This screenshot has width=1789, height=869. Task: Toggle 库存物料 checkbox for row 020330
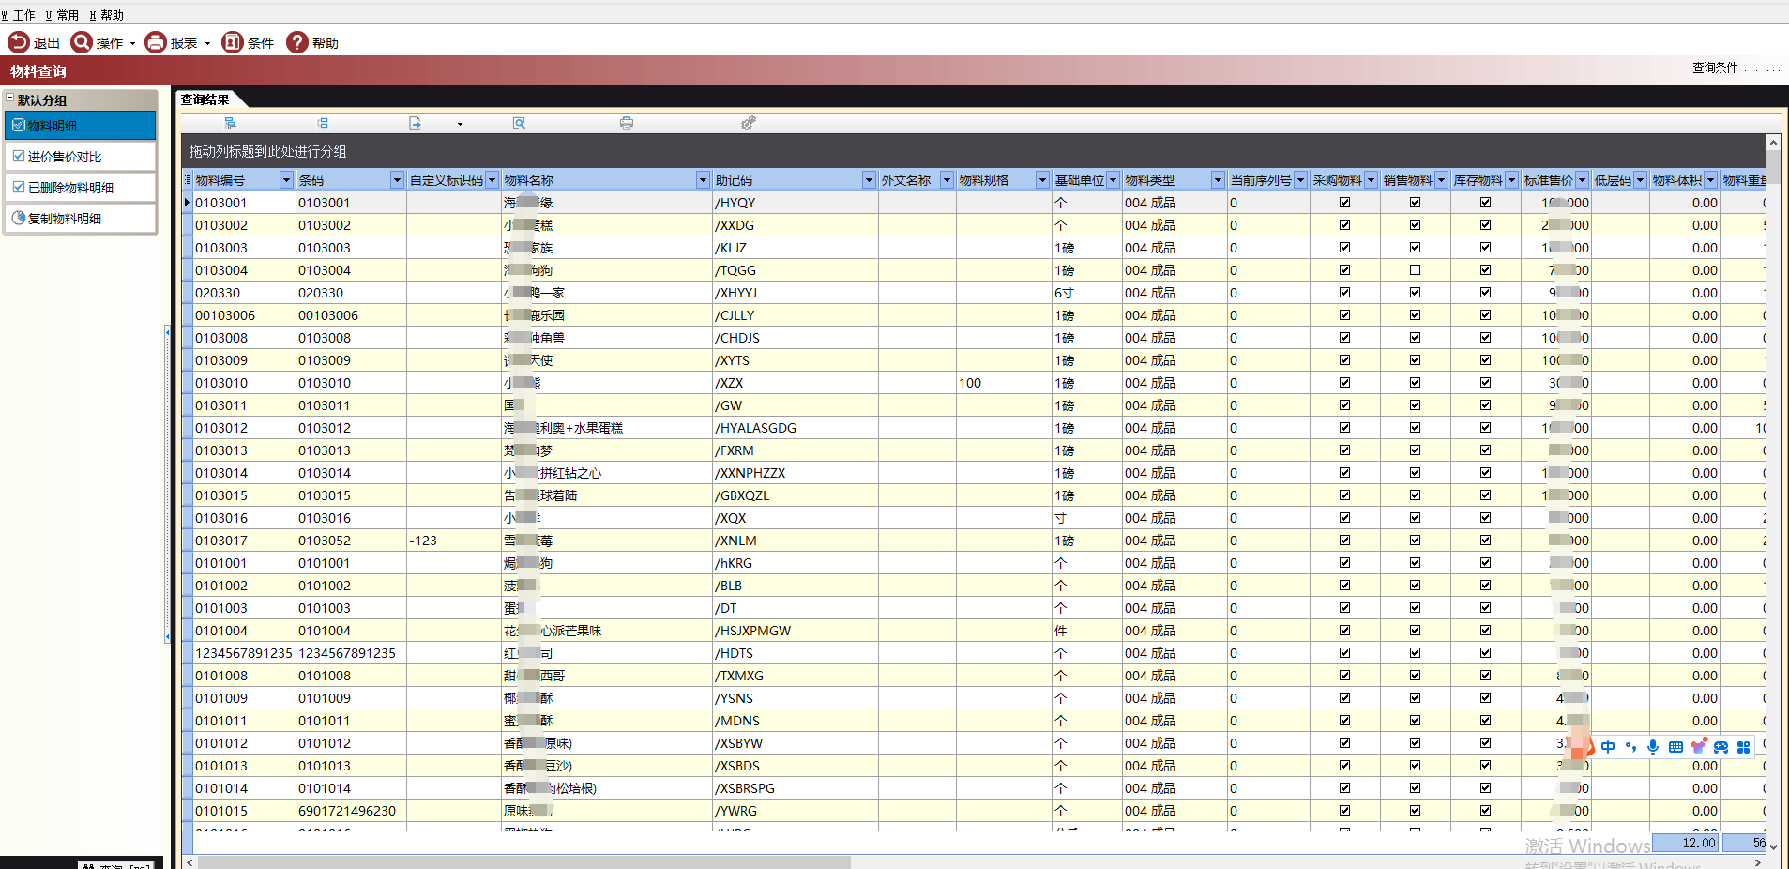tap(1485, 293)
